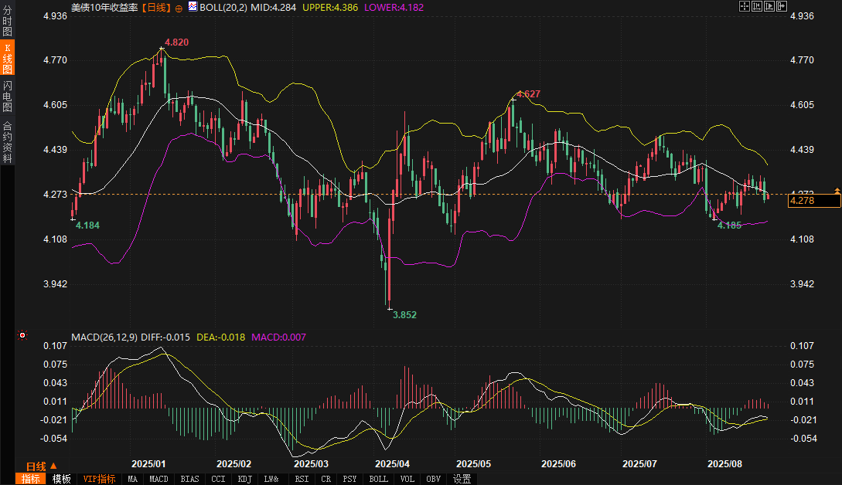
Task: Open the VIP指标 tab
Action: tap(99, 479)
